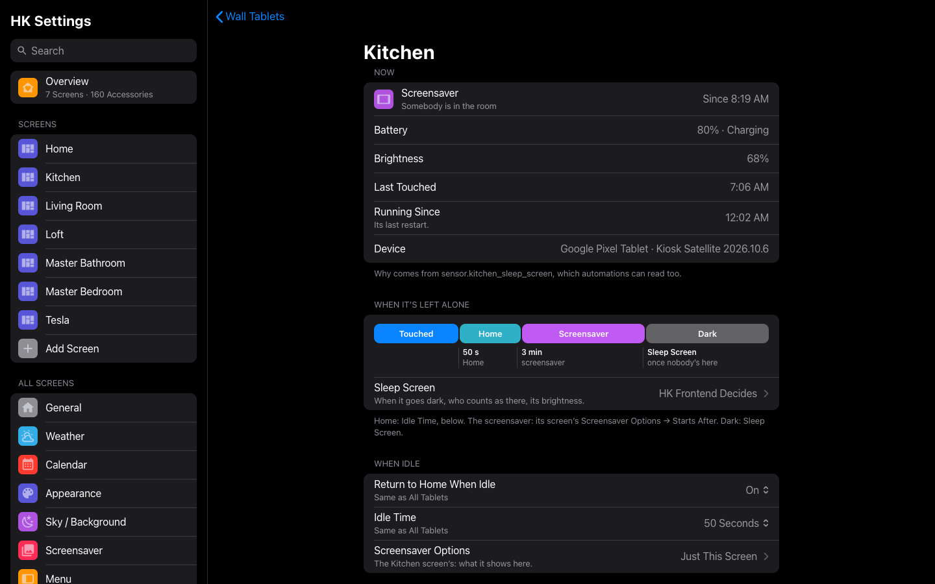Click the Since 8:19 AM text
The height and width of the screenshot is (584, 935).
click(x=736, y=99)
